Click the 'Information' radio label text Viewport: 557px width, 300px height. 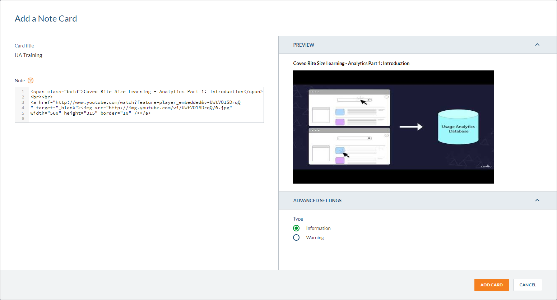tap(318, 228)
